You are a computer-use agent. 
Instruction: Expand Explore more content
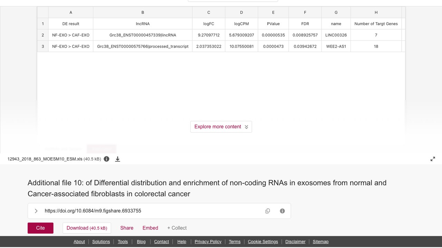click(x=221, y=127)
